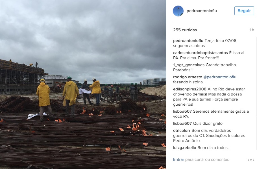Screen dimensions: 257x169
Task: Open pedroantonioflu profile avatar picture
Action: coord(178,11)
